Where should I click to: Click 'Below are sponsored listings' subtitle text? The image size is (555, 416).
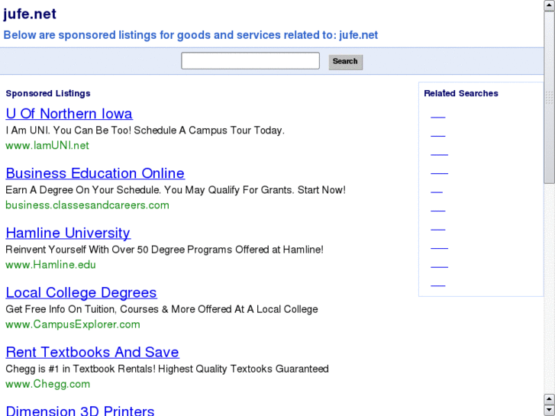191,35
